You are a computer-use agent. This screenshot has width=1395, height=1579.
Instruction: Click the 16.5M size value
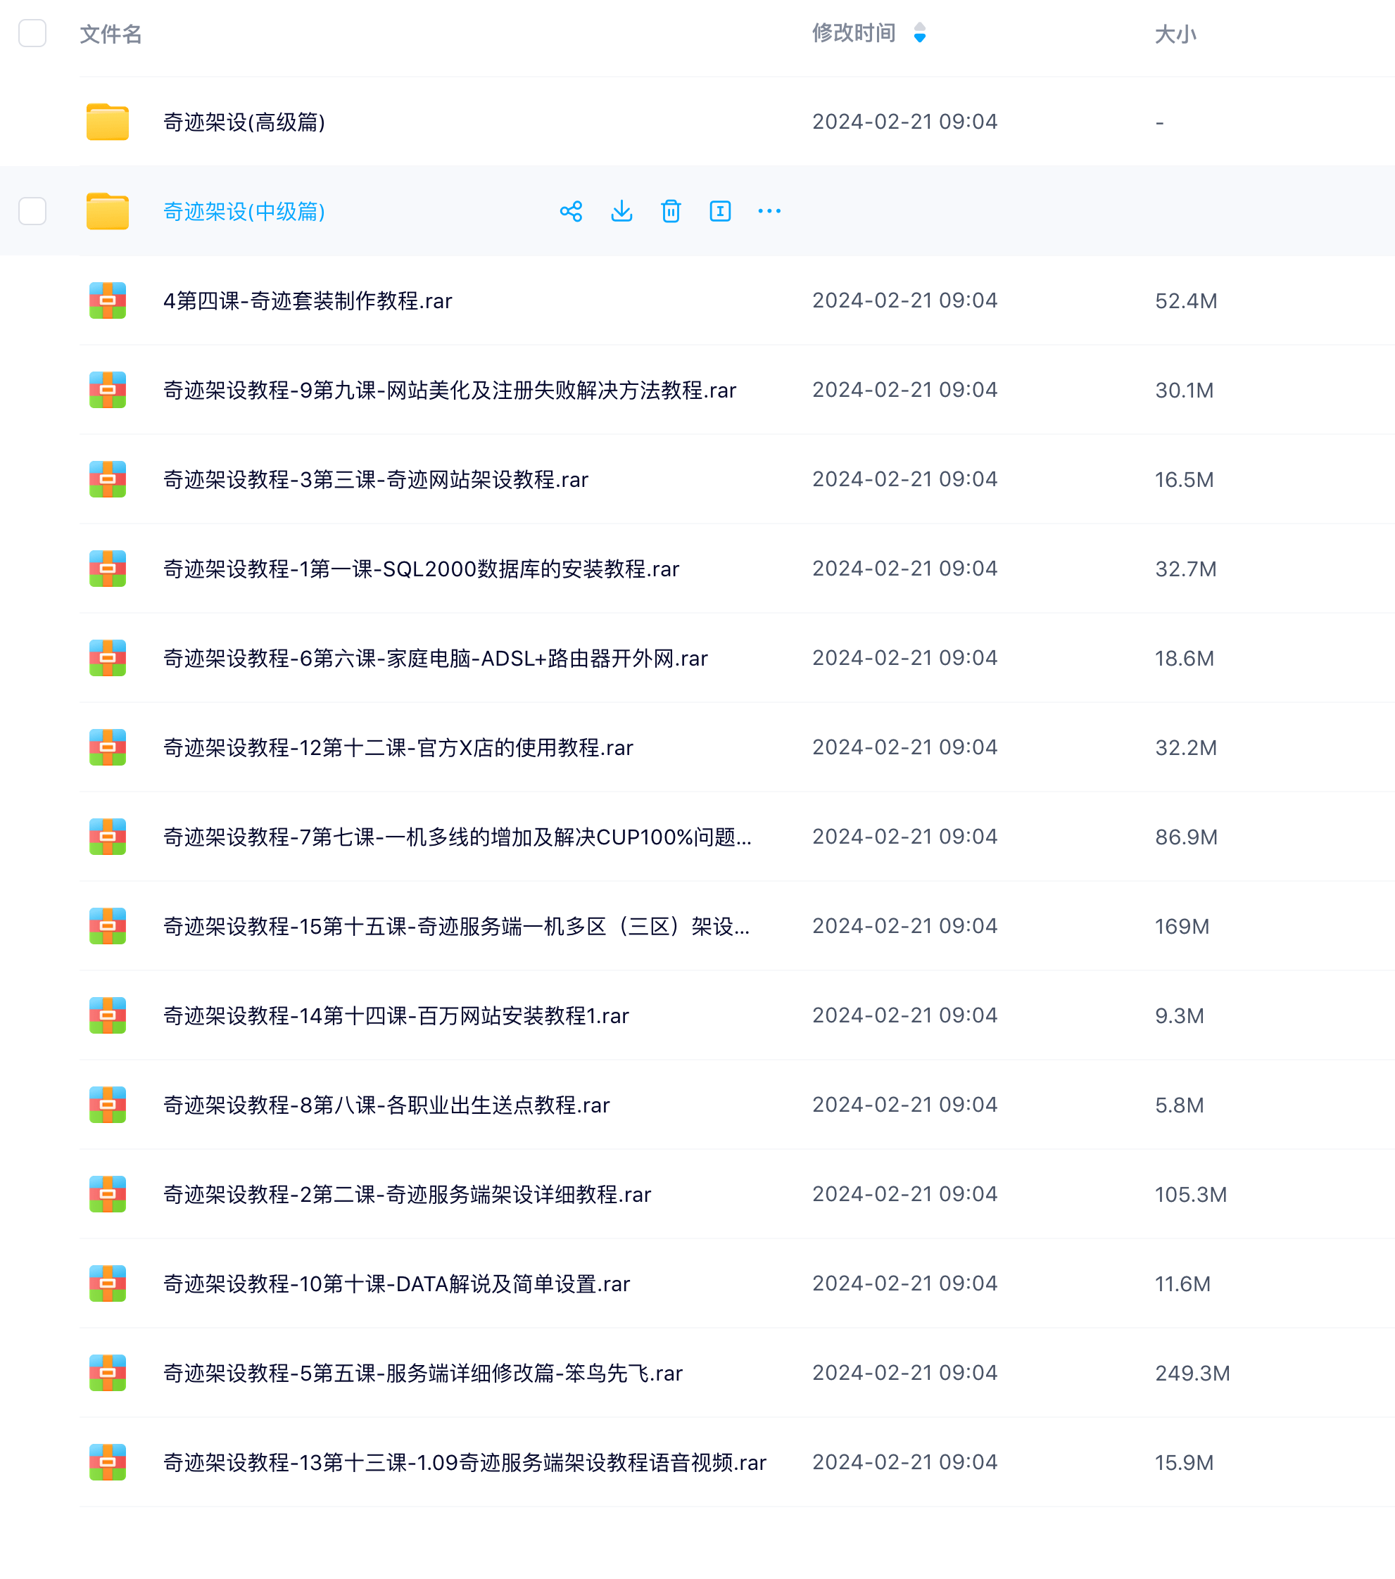pyautogui.click(x=1184, y=479)
